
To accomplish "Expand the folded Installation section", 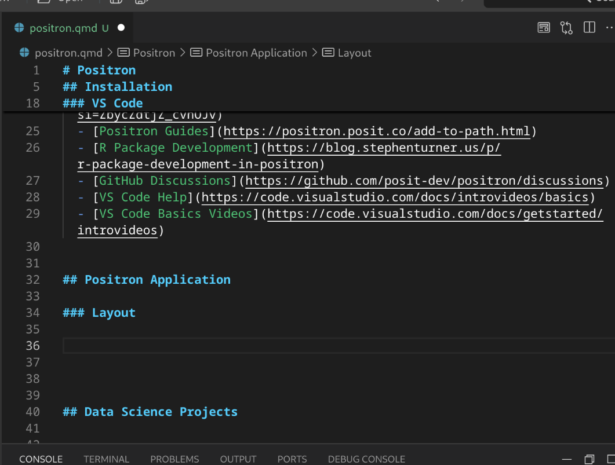I will tap(51, 86).
